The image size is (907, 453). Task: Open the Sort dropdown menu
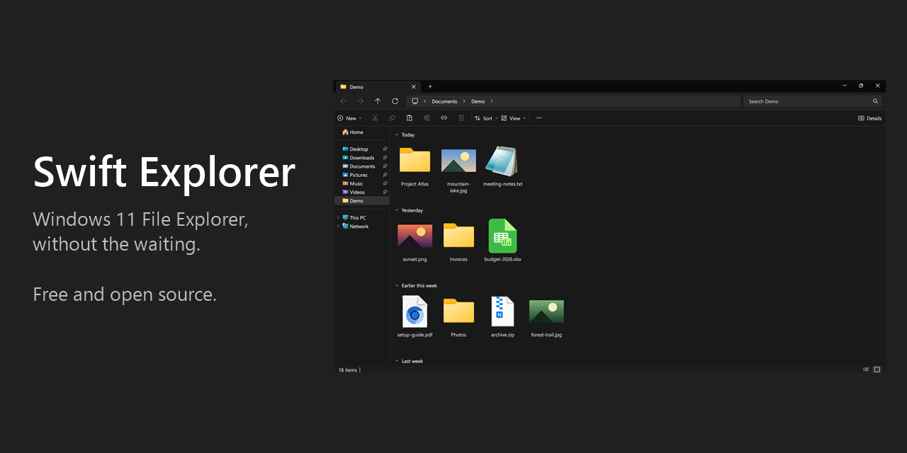coord(486,118)
